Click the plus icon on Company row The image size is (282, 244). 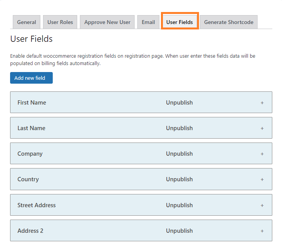[262, 154]
